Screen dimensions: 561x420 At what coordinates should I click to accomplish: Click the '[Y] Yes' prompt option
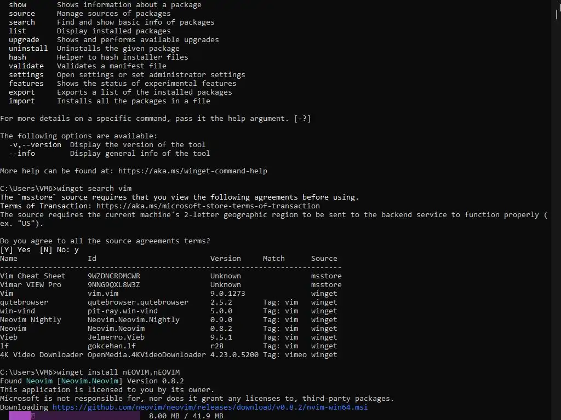click(15, 249)
